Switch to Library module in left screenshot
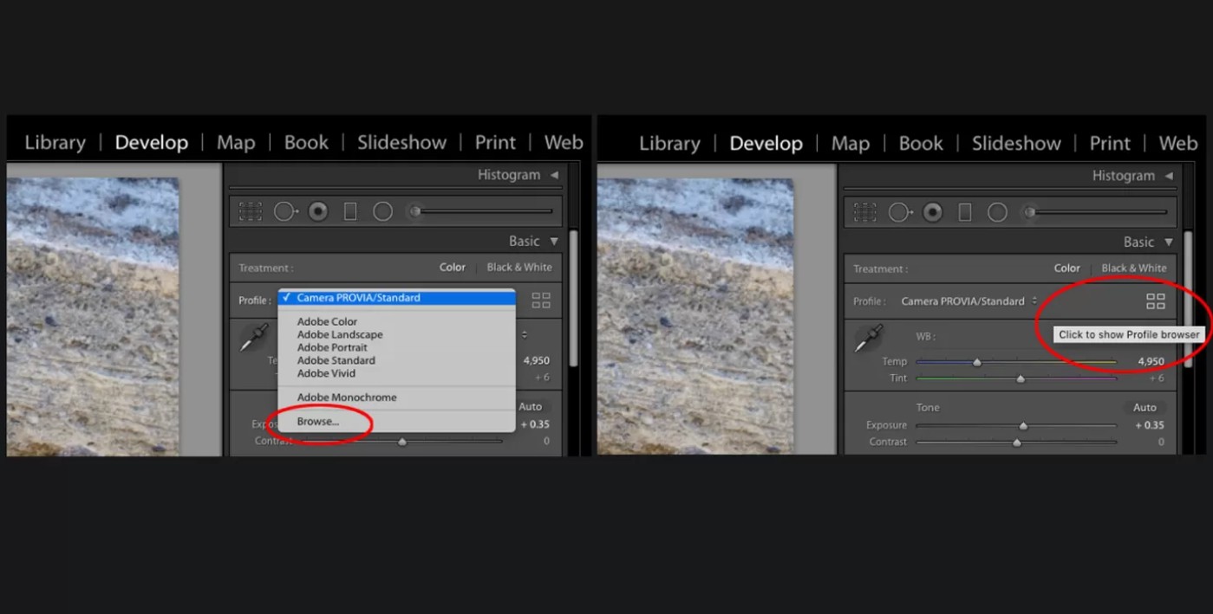 [55, 143]
